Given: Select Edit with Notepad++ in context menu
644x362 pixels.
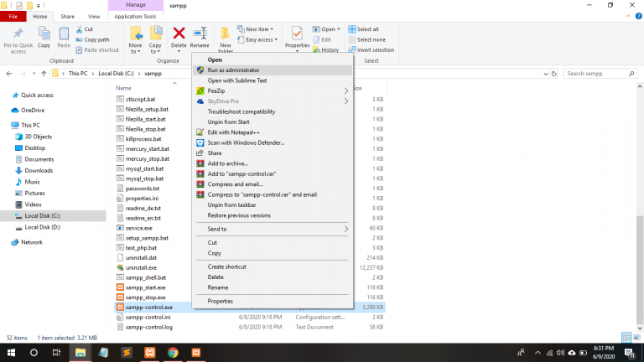Looking at the screenshot, I should click(236, 132).
